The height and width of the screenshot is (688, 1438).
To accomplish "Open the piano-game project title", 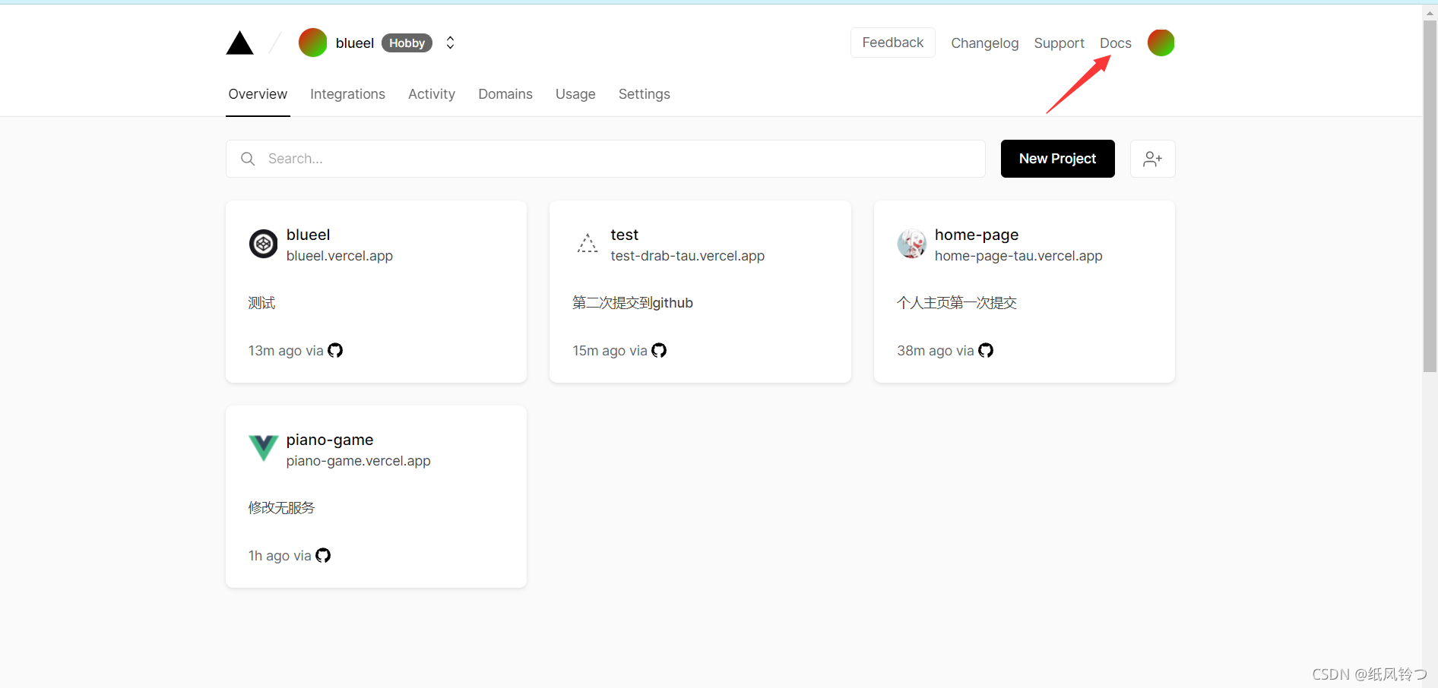I will 330,440.
